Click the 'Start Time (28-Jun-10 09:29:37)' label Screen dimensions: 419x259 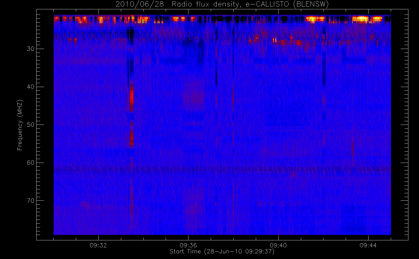pyautogui.click(x=222, y=251)
